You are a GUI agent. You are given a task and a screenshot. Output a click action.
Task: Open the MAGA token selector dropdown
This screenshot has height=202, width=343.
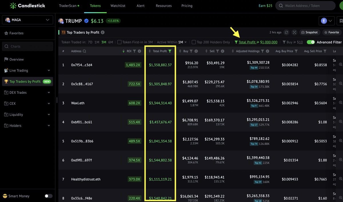[x=27, y=20]
